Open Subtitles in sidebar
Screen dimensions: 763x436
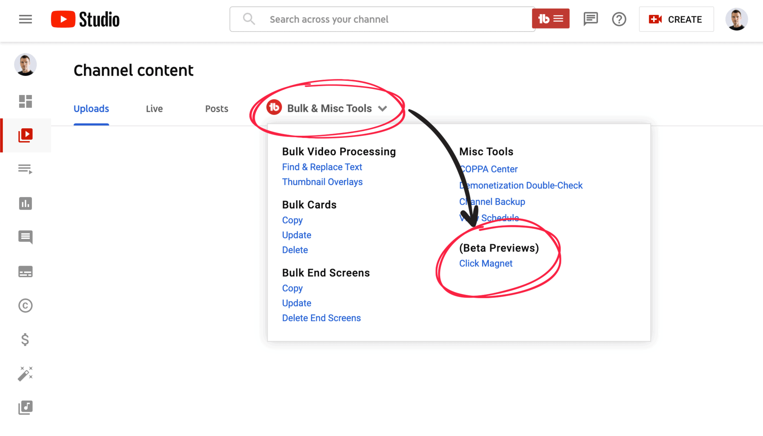pos(26,272)
